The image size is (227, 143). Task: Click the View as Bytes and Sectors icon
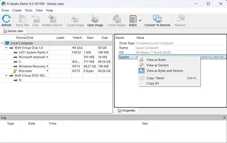pos(142,71)
